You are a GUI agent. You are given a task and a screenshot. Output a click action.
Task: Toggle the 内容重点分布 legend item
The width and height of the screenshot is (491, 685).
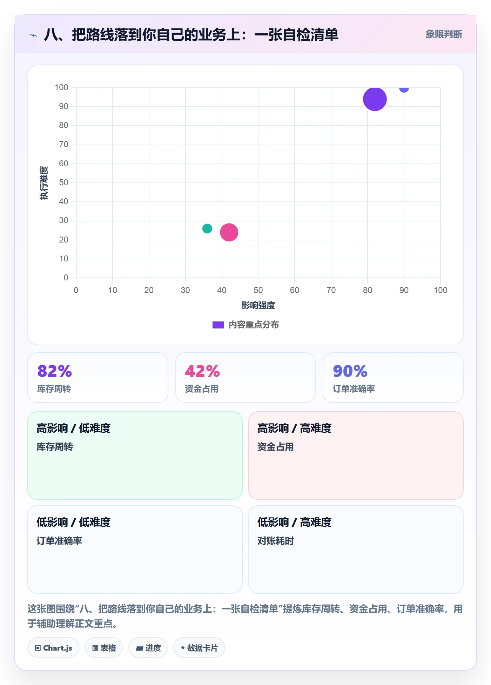pos(245,325)
